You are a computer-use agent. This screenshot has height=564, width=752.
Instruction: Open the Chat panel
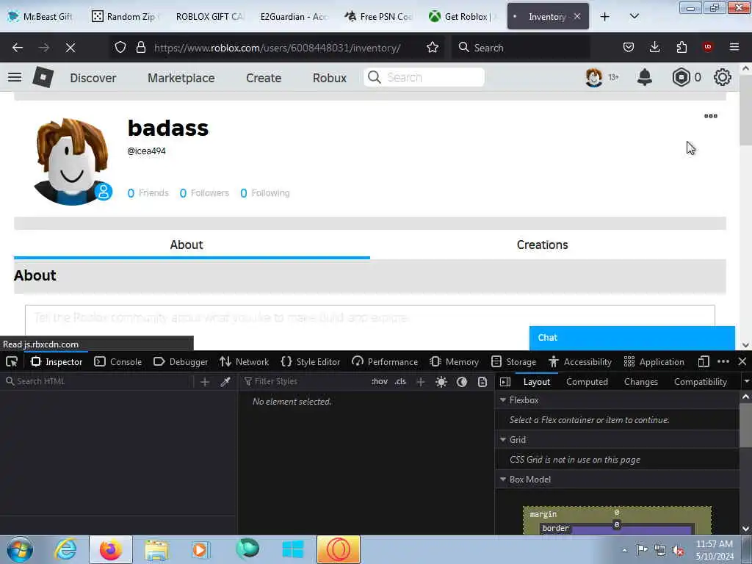[632, 338]
